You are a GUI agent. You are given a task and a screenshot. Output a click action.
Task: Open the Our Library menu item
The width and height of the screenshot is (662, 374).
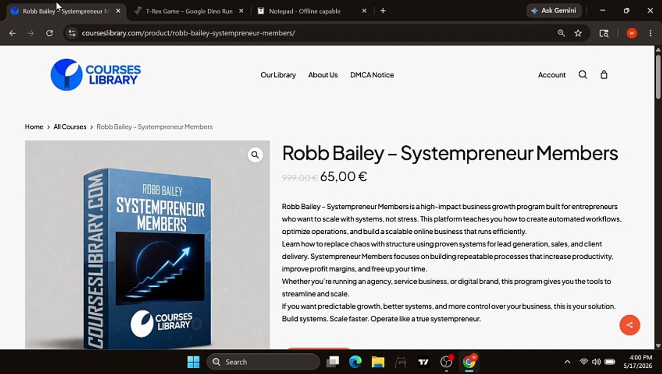(x=278, y=75)
